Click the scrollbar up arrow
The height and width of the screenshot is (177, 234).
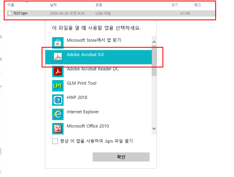[x=154, y=42]
